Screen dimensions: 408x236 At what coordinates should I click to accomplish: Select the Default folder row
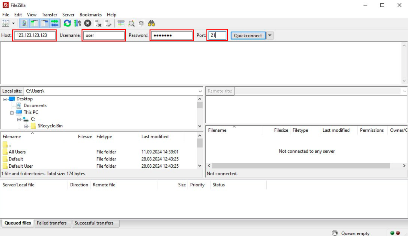point(99,159)
